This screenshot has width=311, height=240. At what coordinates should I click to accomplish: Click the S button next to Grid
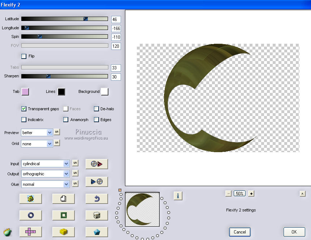tap(57, 143)
